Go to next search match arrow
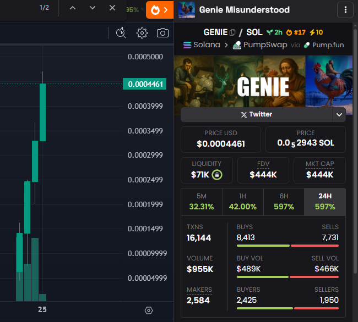 (x=93, y=8)
